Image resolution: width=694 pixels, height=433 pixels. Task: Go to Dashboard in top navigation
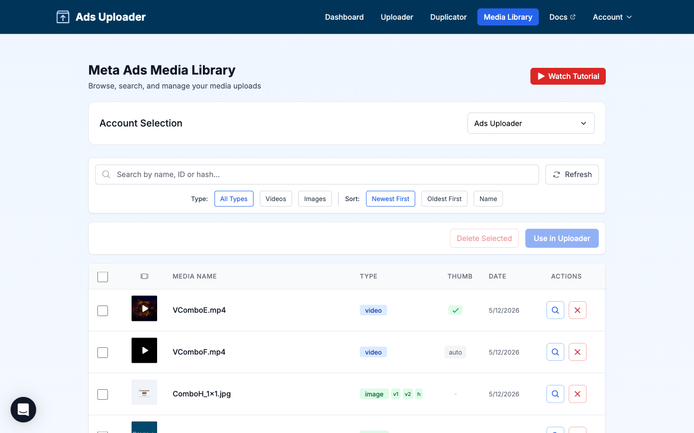coord(344,17)
